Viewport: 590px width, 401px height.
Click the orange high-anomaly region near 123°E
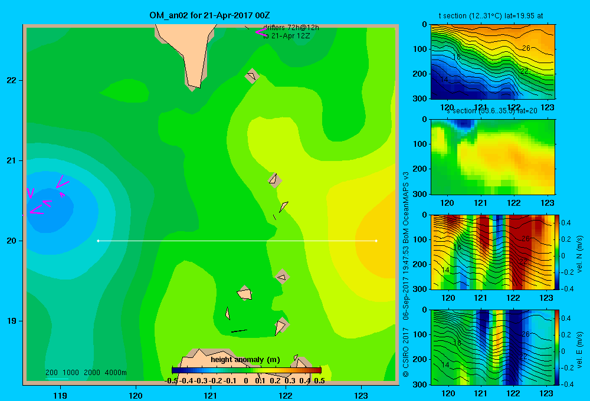(376, 241)
